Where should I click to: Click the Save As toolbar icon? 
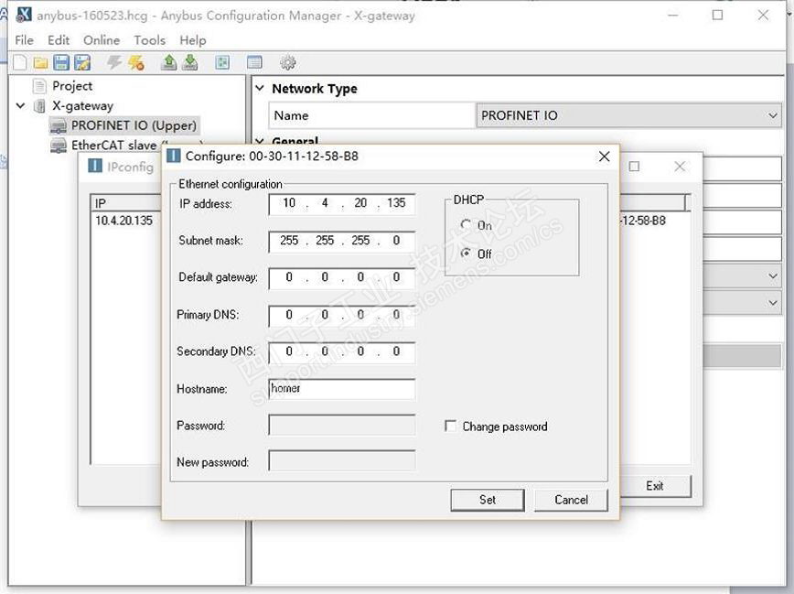click(x=82, y=63)
